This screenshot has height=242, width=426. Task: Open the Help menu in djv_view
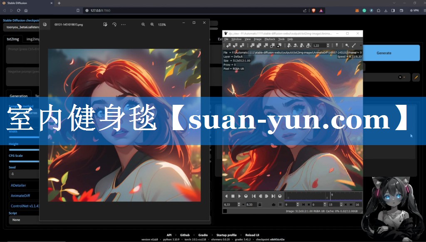(x=290, y=39)
